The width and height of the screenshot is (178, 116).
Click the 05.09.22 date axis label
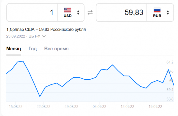point(99,107)
